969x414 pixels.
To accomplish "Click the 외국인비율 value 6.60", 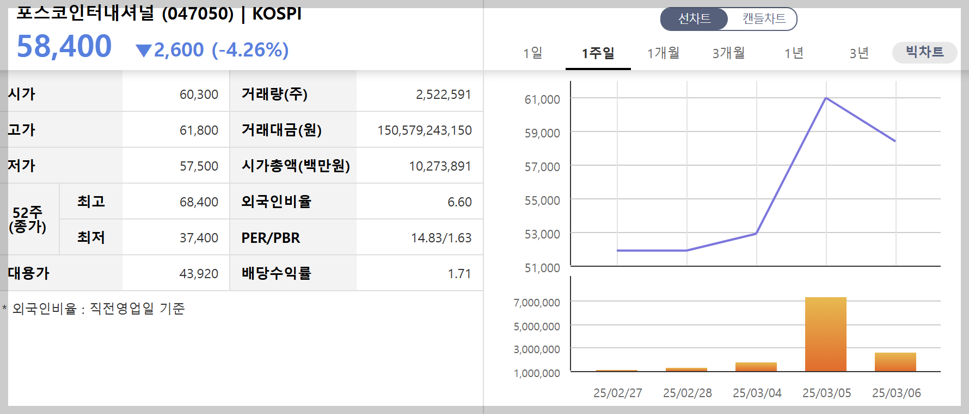I will 459,202.
